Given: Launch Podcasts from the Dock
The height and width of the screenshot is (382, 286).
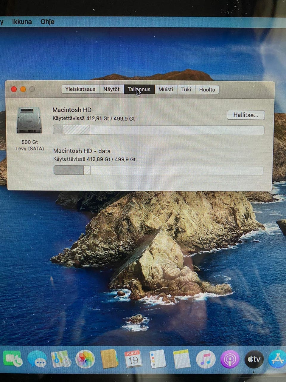Looking at the screenshot, I should click(230, 359).
